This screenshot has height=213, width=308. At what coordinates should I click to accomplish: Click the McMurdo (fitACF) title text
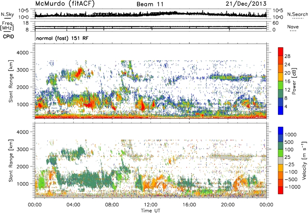pyautogui.click(x=65, y=4)
